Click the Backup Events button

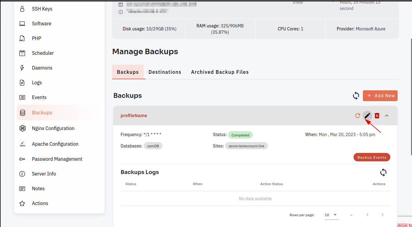[x=372, y=157]
